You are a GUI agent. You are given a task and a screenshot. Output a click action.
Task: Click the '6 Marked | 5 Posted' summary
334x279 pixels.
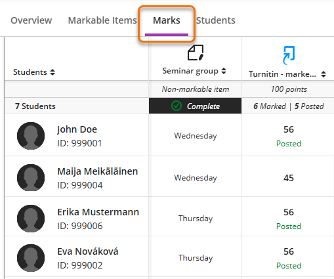289,106
